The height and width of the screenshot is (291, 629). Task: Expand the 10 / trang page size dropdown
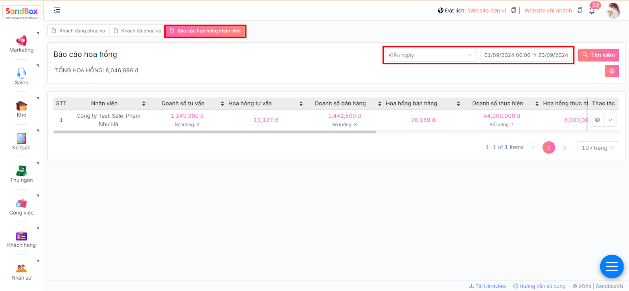(598, 148)
